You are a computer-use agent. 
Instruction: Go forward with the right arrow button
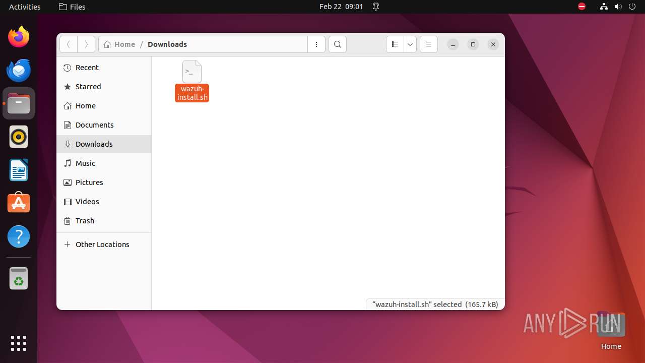pyautogui.click(x=86, y=44)
